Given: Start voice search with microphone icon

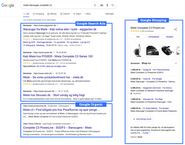Looking at the screenshot, I should pos(107,5).
